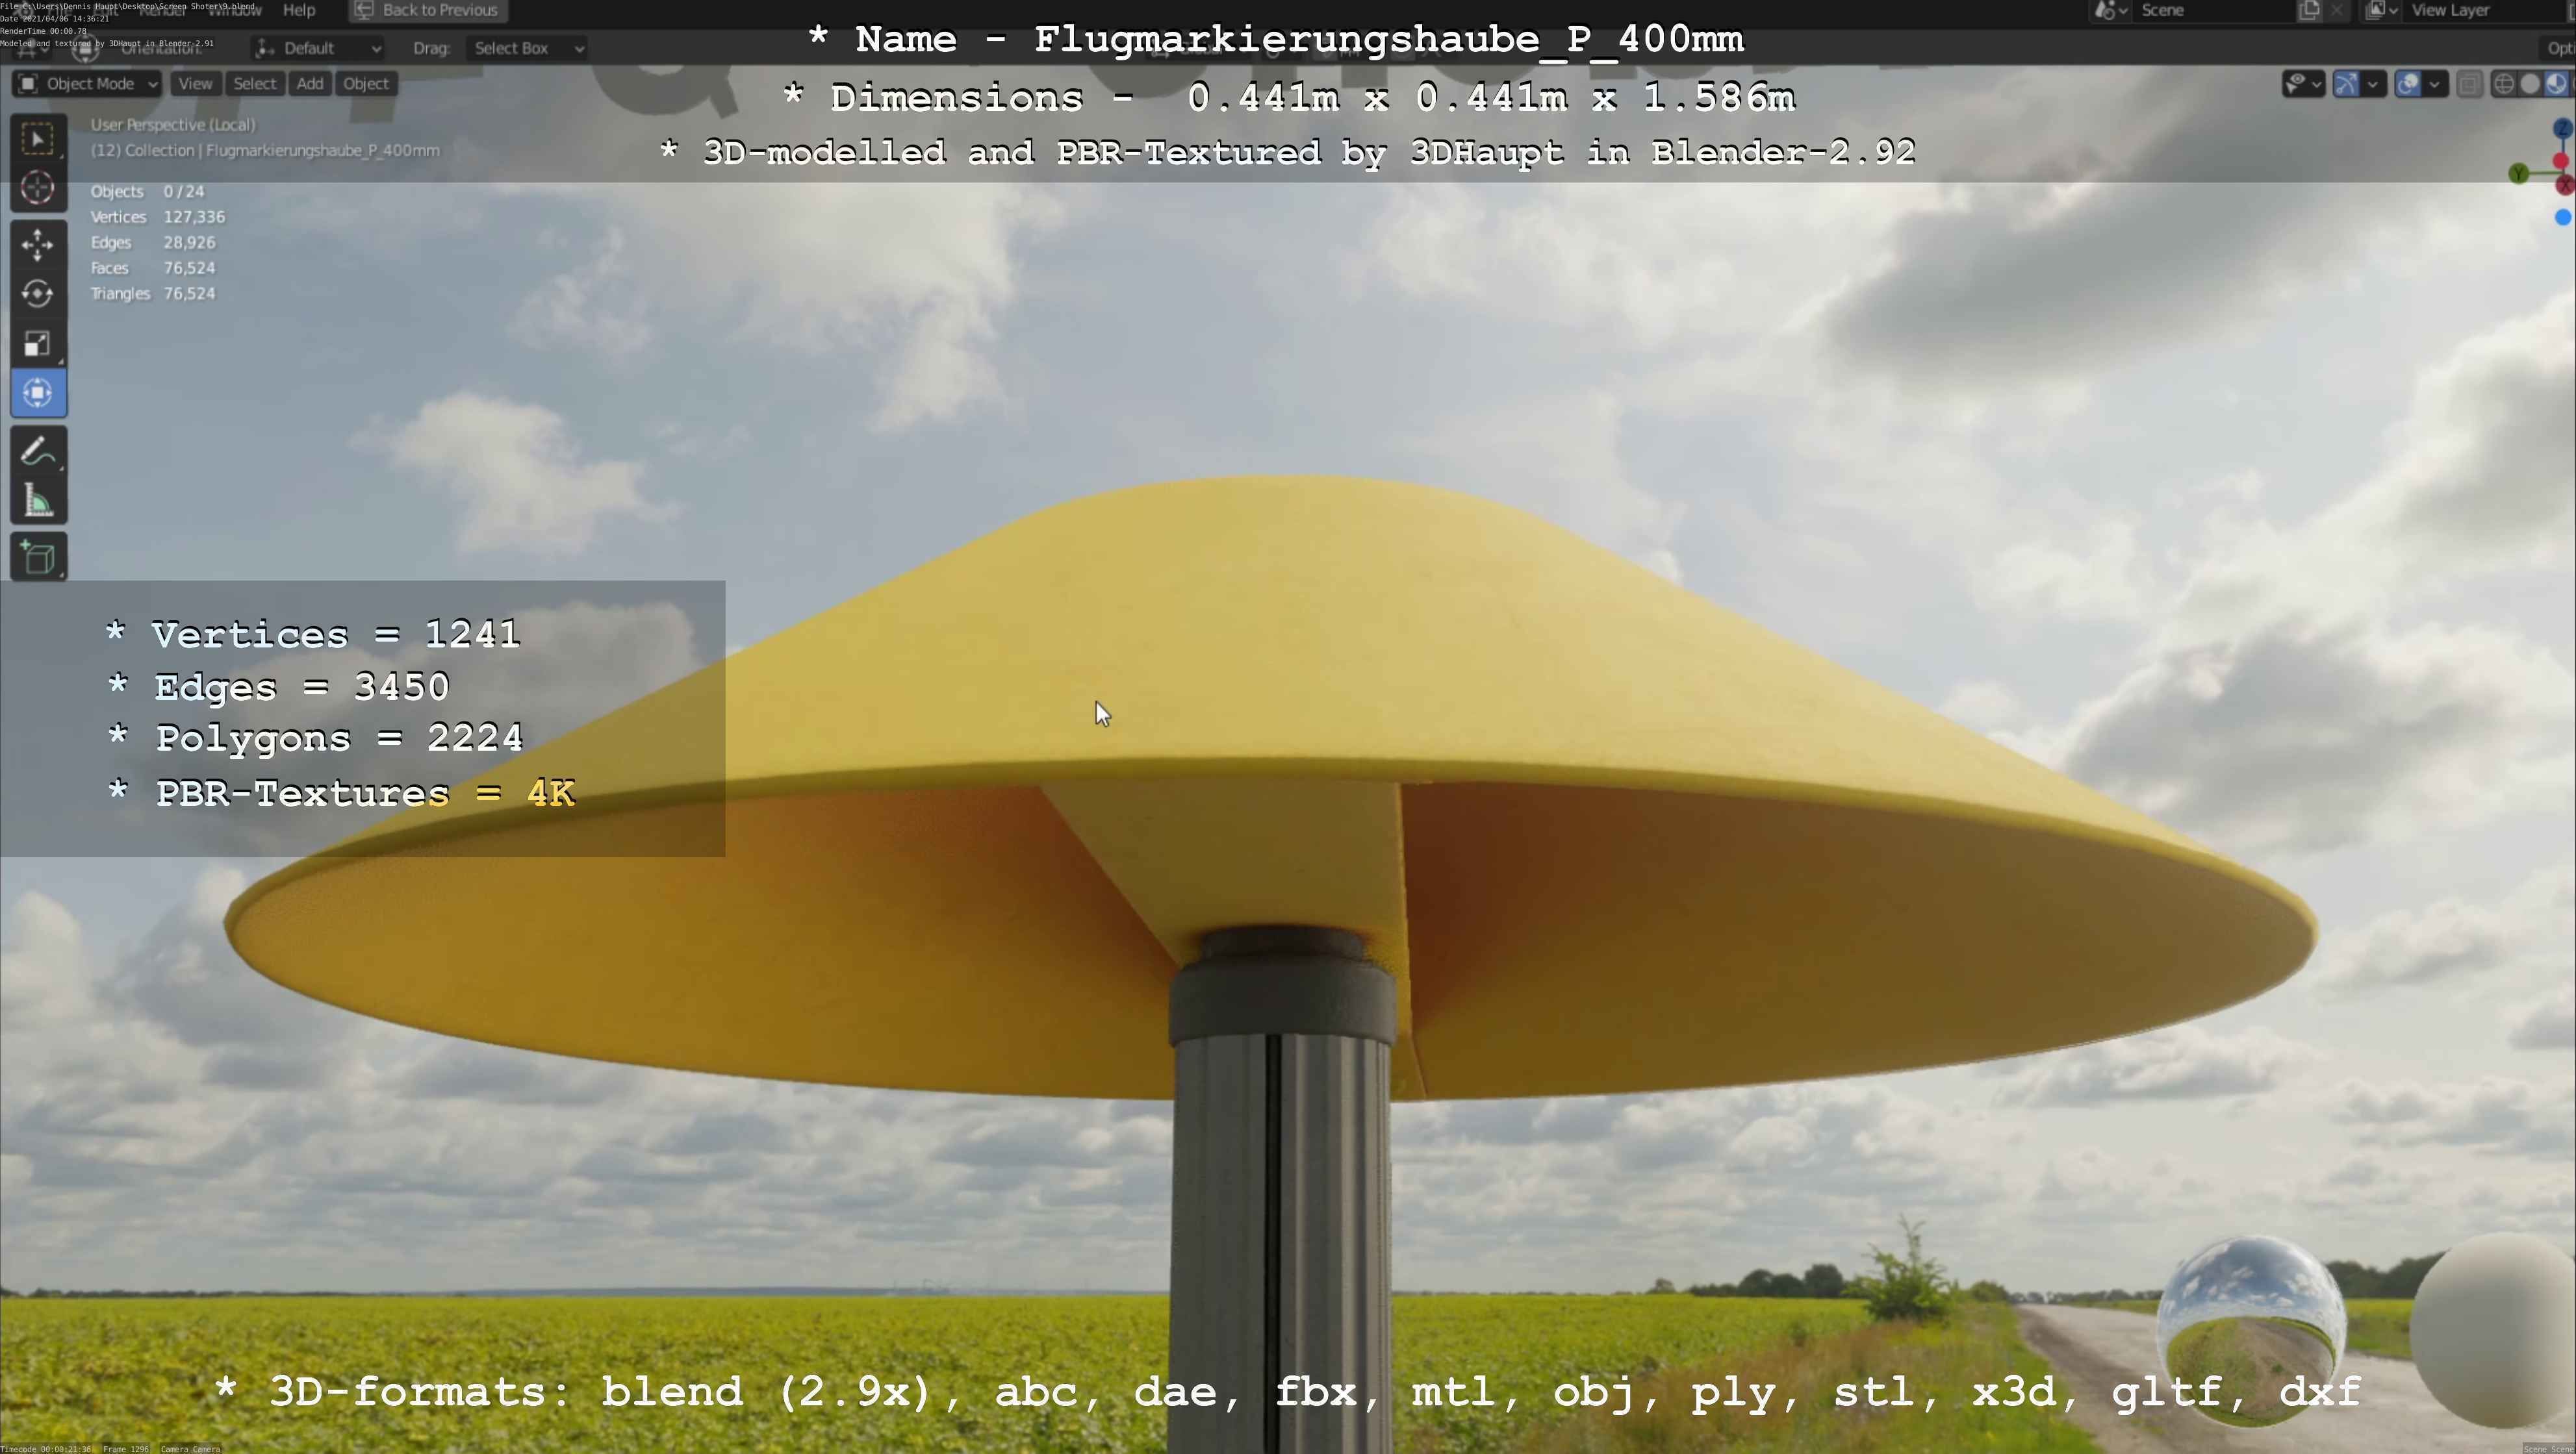This screenshot has width=2576, height=1454.
Task: Select the Select Box tool
Action: [x=38, y=138]
